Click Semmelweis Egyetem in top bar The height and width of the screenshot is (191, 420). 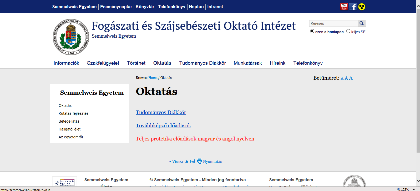tap(74, 7)
